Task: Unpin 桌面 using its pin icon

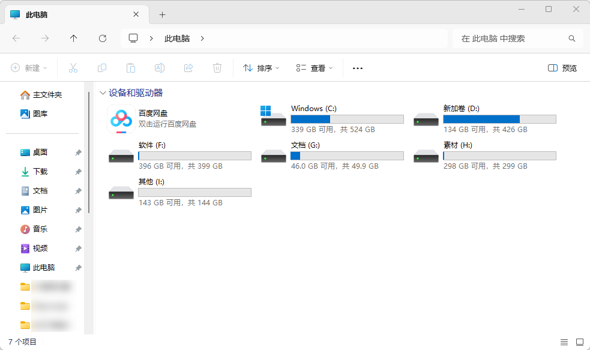Action: click(78, 152)
